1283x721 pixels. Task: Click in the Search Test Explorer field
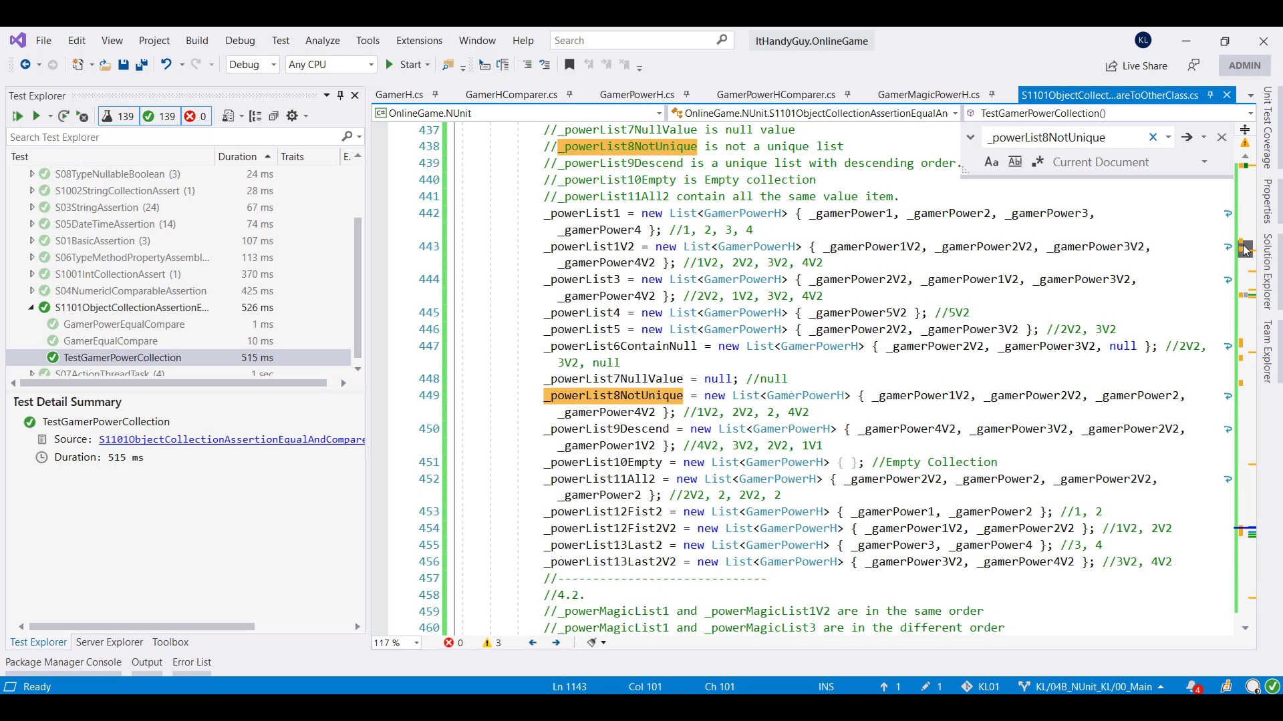pos(174,137)
